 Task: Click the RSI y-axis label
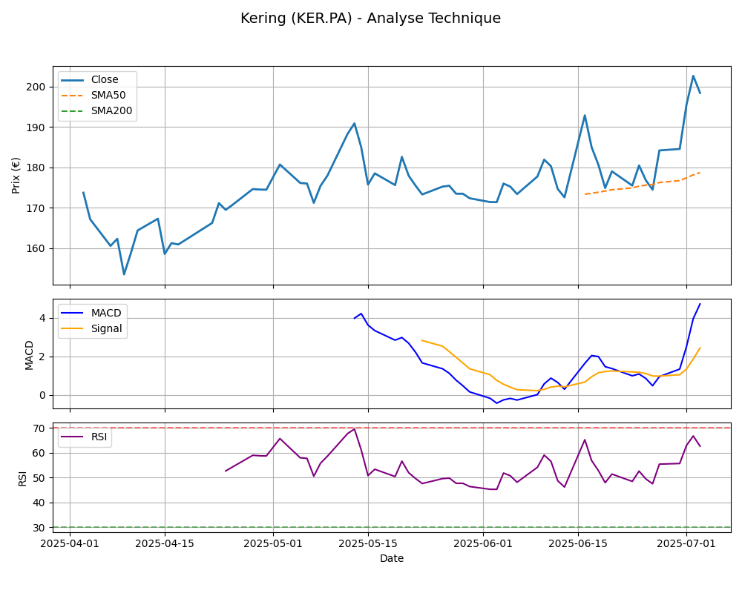click(22, 477)
